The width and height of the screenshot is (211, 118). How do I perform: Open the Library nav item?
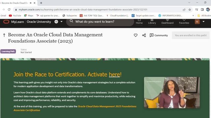click(152, 22)
